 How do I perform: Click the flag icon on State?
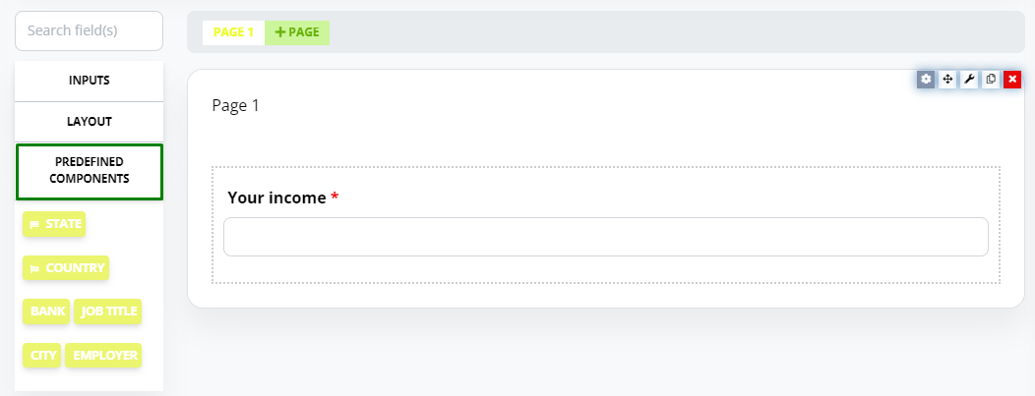point(35,225)
